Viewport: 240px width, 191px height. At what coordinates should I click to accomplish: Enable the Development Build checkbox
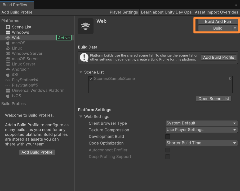tap(167, 137)
